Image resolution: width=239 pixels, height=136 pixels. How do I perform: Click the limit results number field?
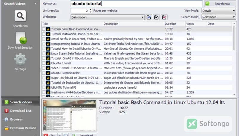(x=80, y=11)
